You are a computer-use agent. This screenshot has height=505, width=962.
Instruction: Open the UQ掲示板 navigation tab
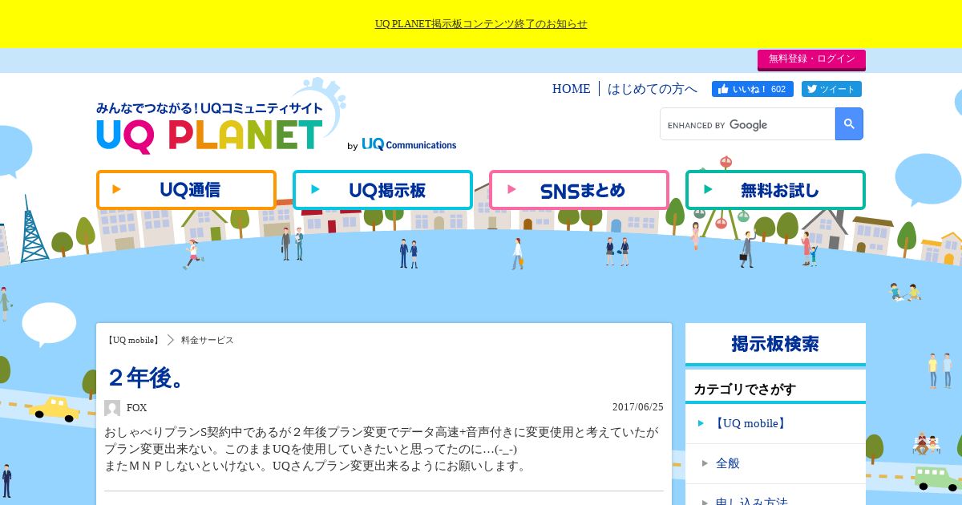pyautogui.click(x=382, y=190)
